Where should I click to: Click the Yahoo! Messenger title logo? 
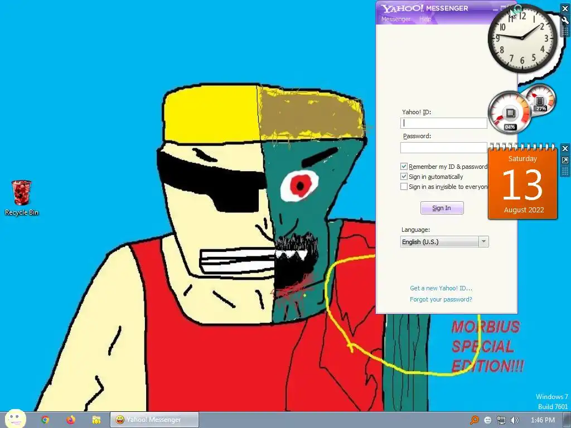coord(424,8)
